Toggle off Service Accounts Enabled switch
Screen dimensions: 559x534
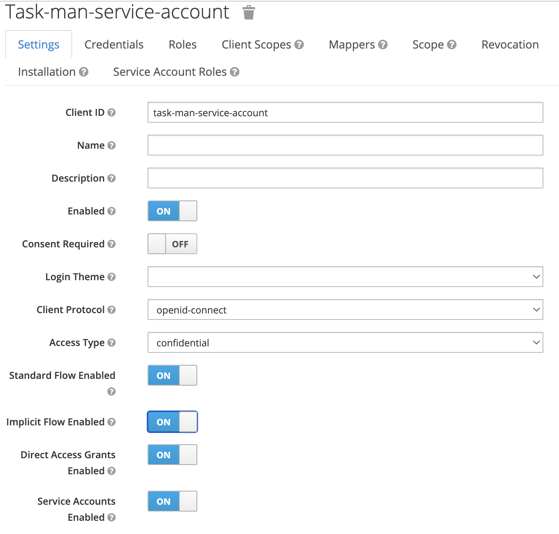[172, 502]
